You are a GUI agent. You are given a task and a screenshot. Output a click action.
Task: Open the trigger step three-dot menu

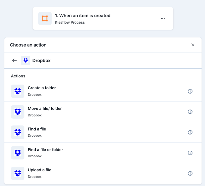(x=163, y=18)
